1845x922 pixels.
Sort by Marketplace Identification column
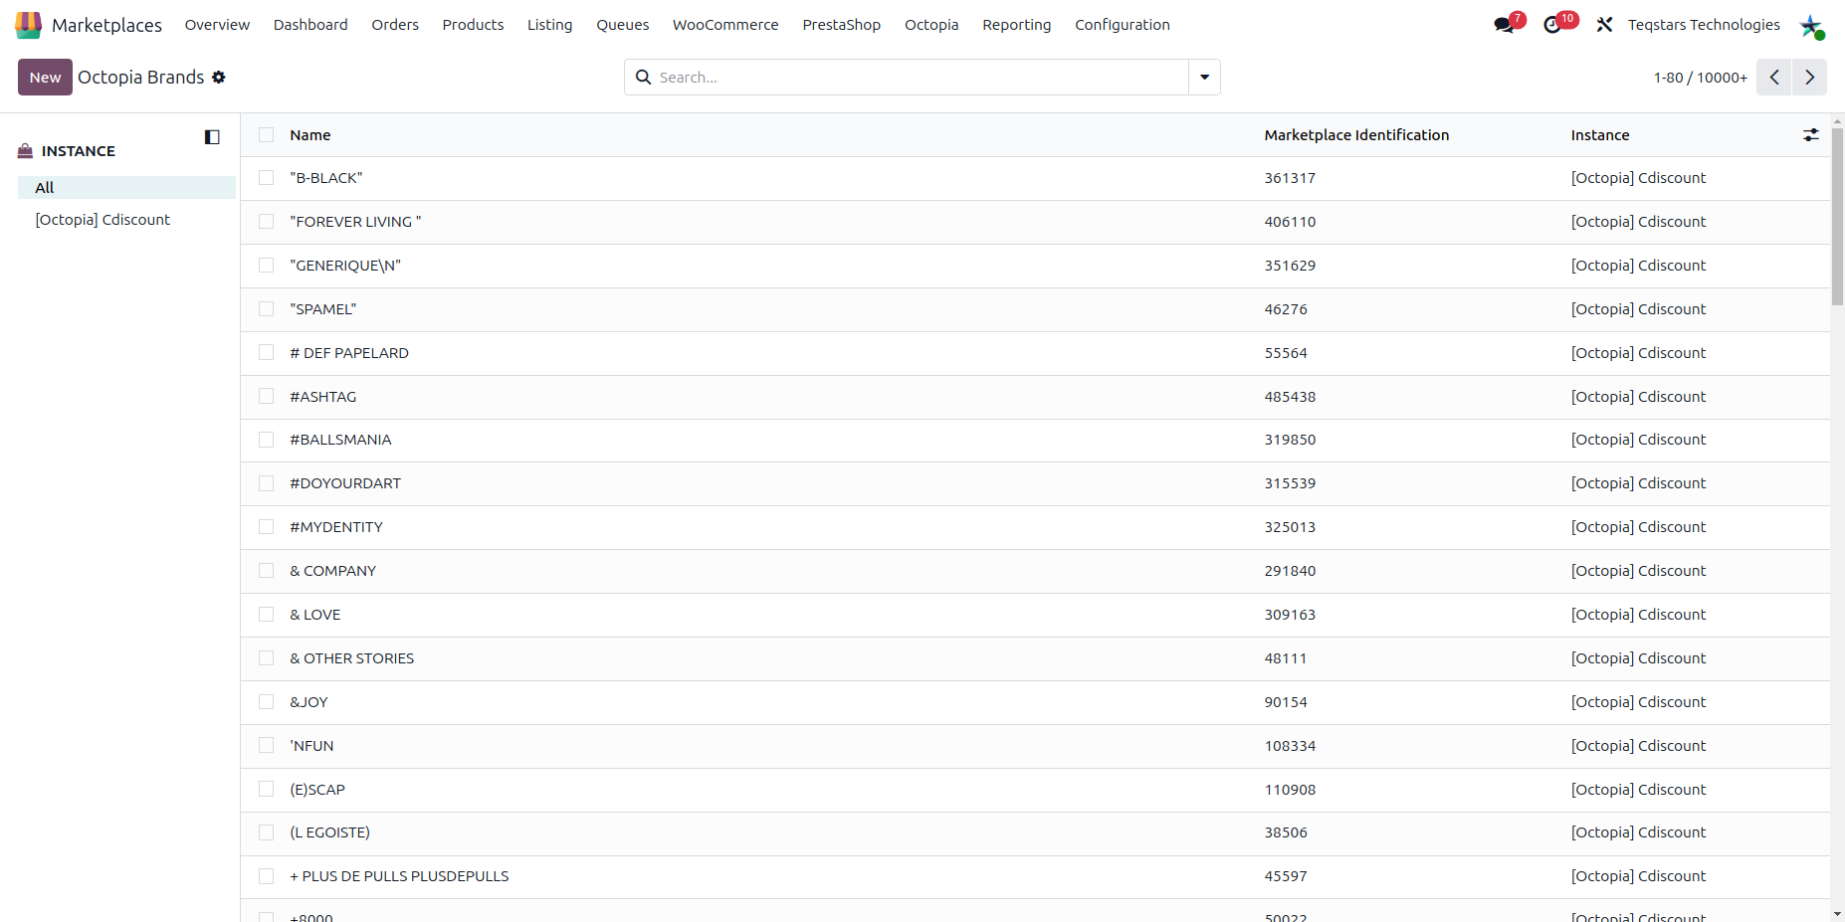[1356, 135]
